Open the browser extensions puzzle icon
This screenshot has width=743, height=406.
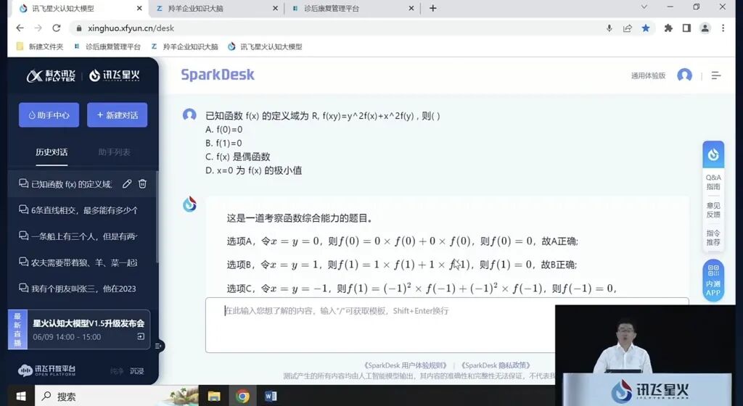[668, 28]
